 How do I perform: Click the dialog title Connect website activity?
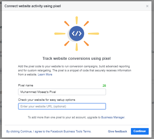[33, 6]
